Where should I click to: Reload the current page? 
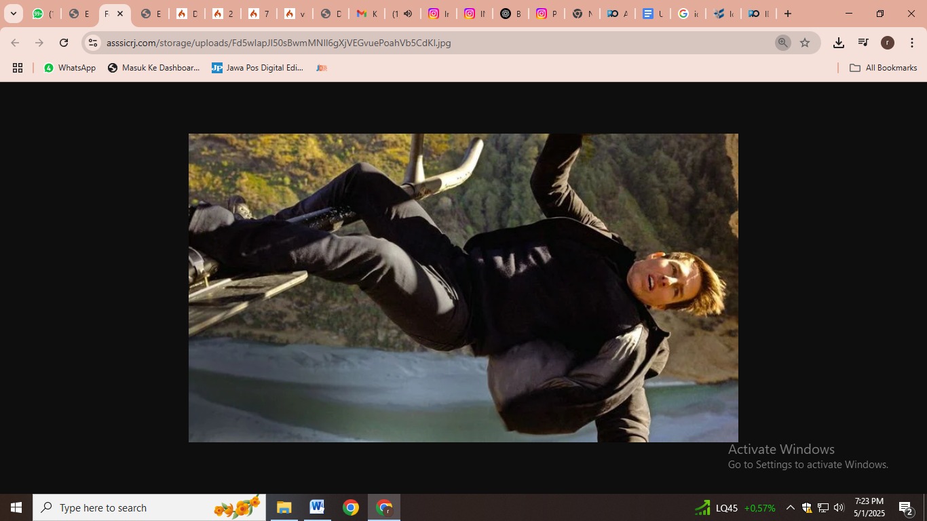pyautogui.click(x=64, y=43)
